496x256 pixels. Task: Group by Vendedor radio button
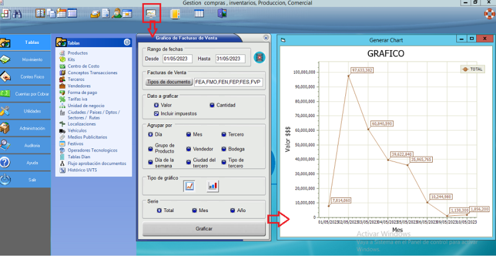pos(189,149)
